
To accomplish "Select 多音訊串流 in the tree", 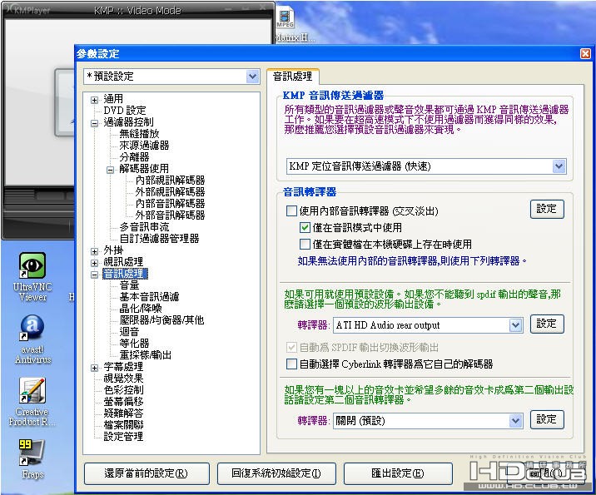I will 144,227.
